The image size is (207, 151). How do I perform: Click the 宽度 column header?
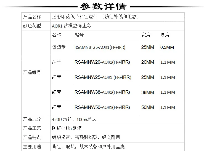(146, 35)
